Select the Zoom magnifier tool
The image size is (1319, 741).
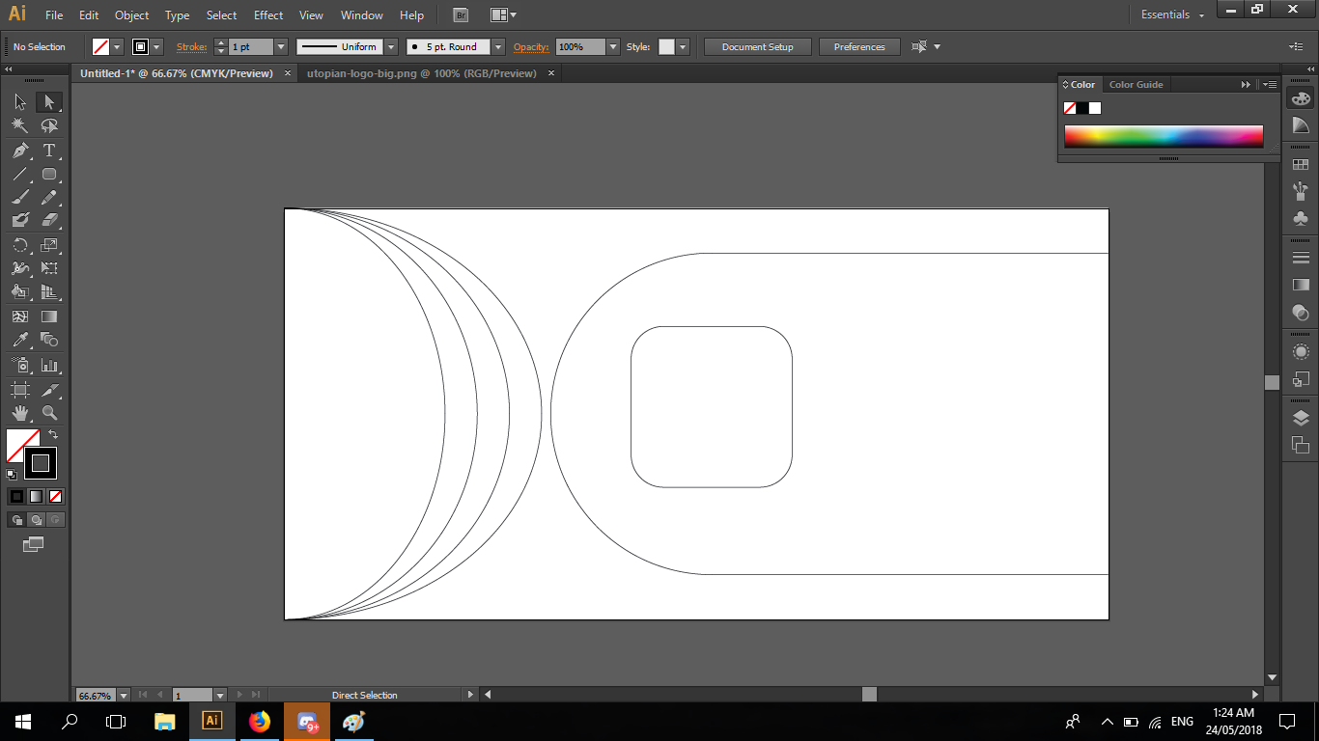[49, 413]
